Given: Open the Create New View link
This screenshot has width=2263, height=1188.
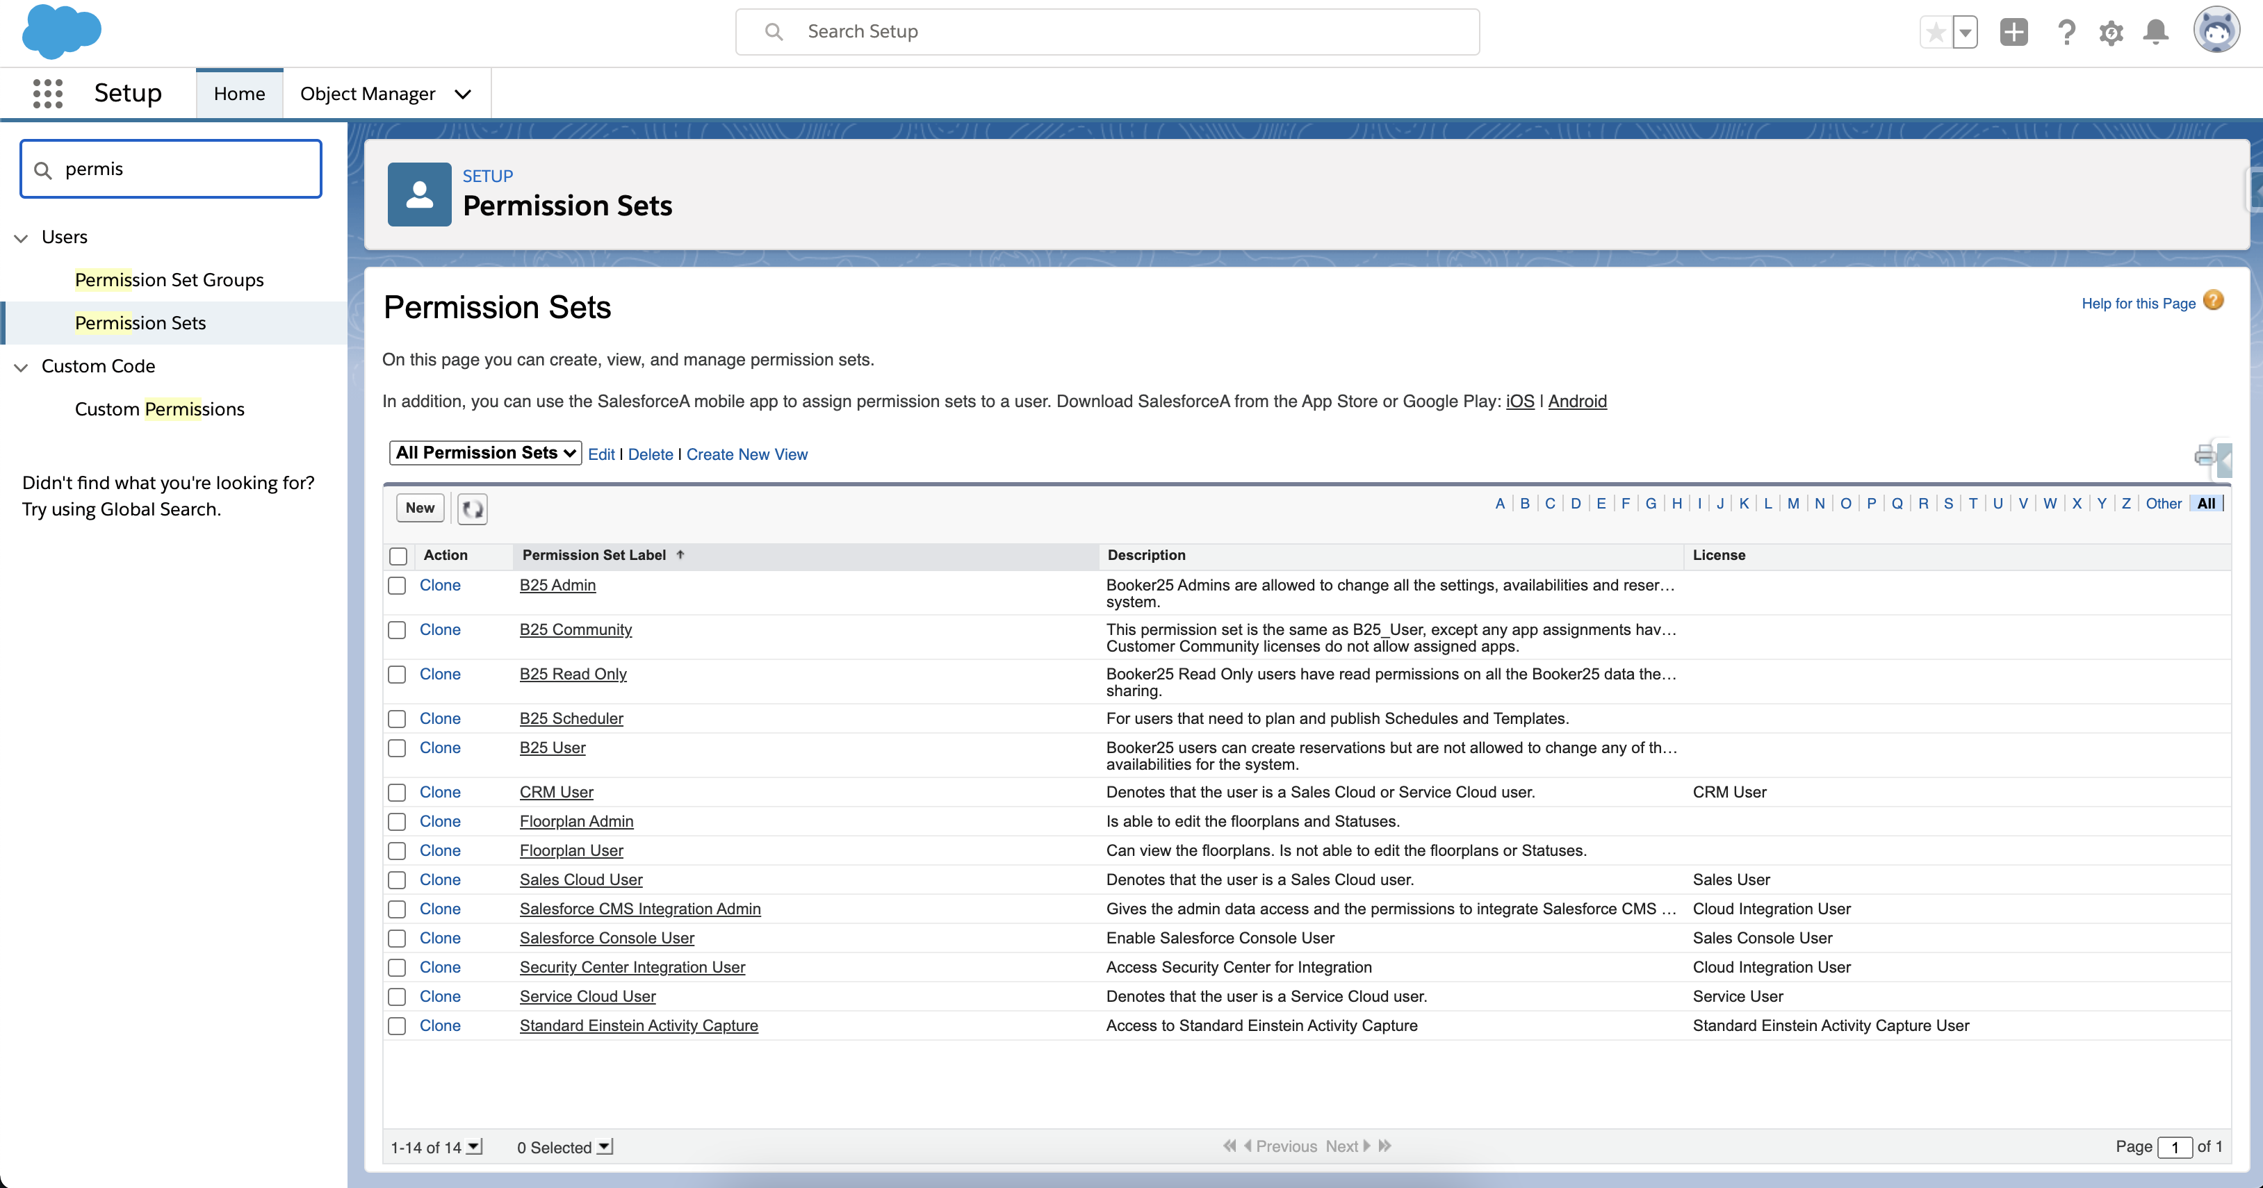Looking at the screenshot, I should [x=746, y=454].
